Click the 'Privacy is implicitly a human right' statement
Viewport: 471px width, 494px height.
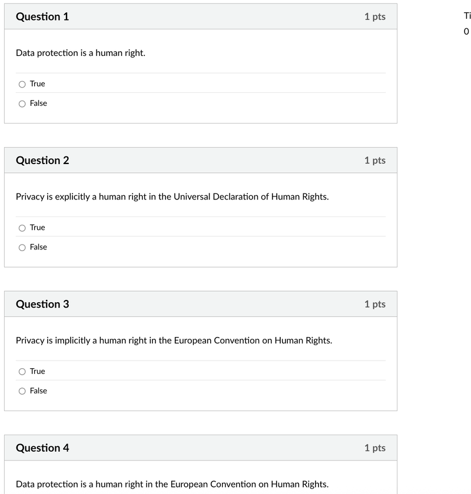point(174,341)
